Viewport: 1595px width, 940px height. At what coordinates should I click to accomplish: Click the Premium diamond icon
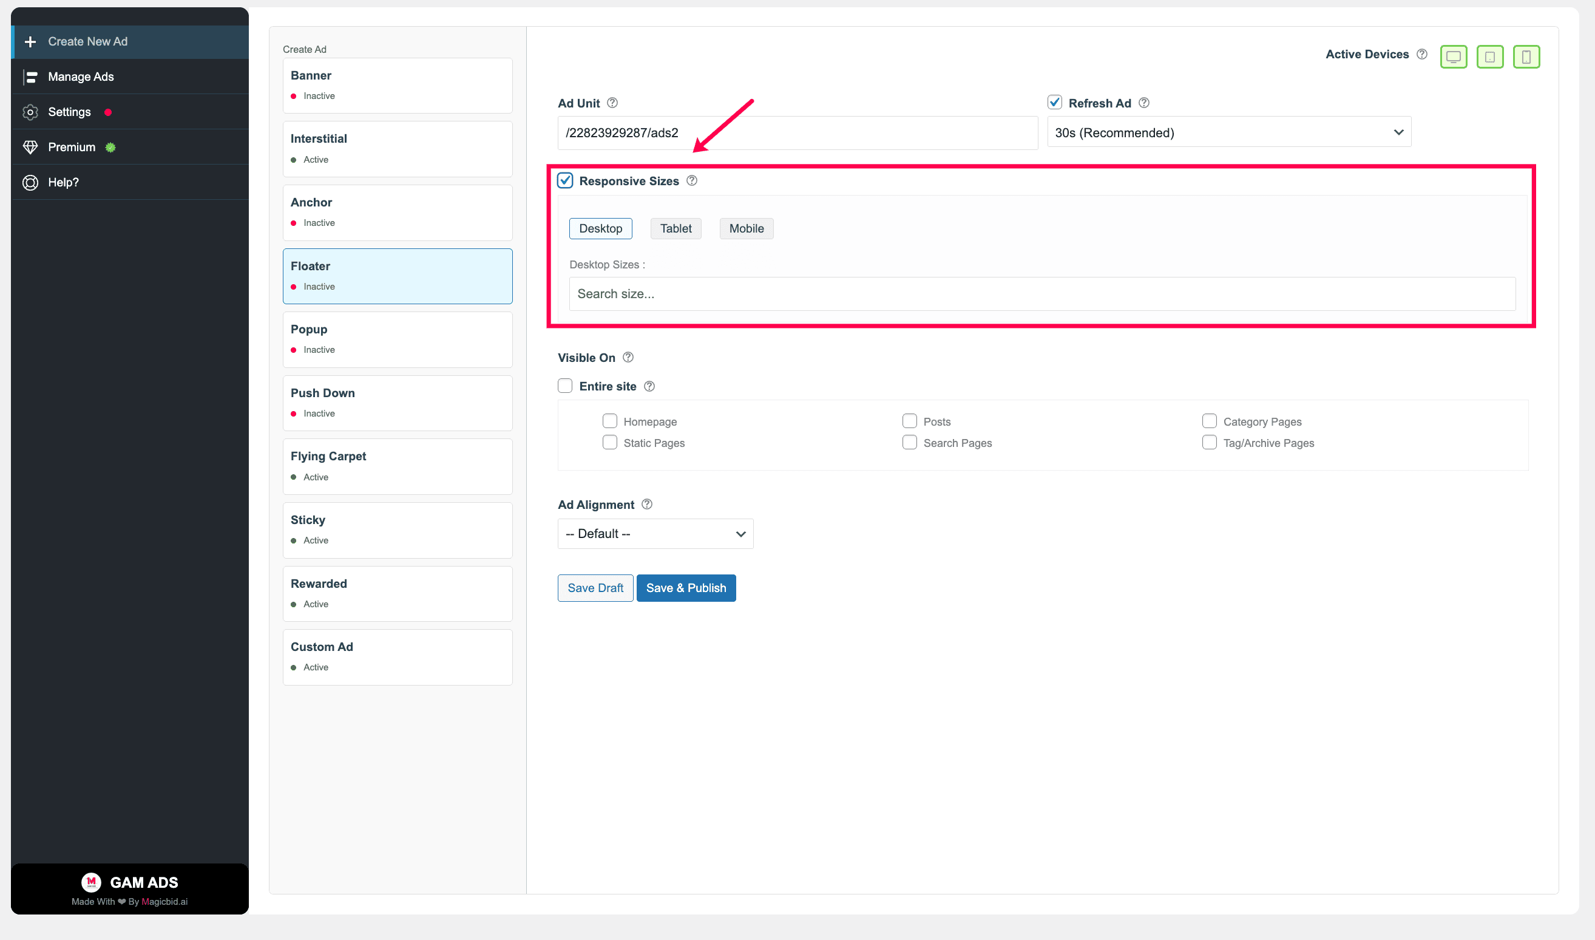tap(30, 147)
